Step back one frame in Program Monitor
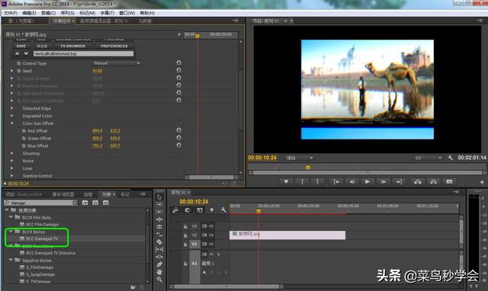The width and height of the screenshot is (488, 291). pyautogui.click(x=352, y=181)
